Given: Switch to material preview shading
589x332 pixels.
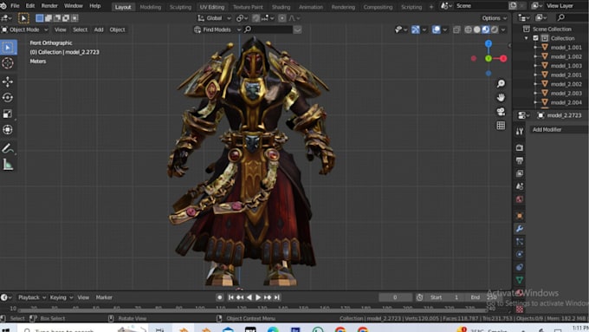Looking at the screenshot, I should pos(486,29).
